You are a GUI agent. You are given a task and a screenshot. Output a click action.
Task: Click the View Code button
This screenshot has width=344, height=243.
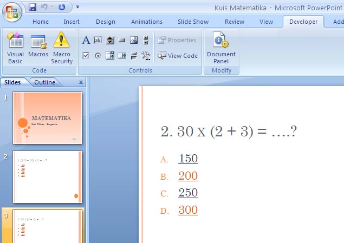coord(178,56)
